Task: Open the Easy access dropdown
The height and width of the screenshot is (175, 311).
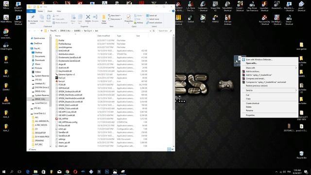Action: [115, 19]
